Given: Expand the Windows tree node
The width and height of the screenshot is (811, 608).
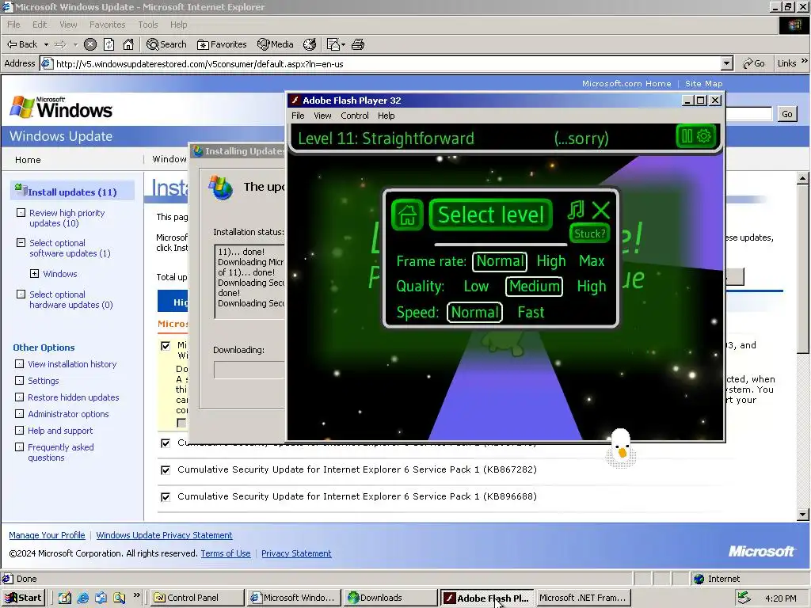Looking at the screenshot, I should tap(34, 273).
